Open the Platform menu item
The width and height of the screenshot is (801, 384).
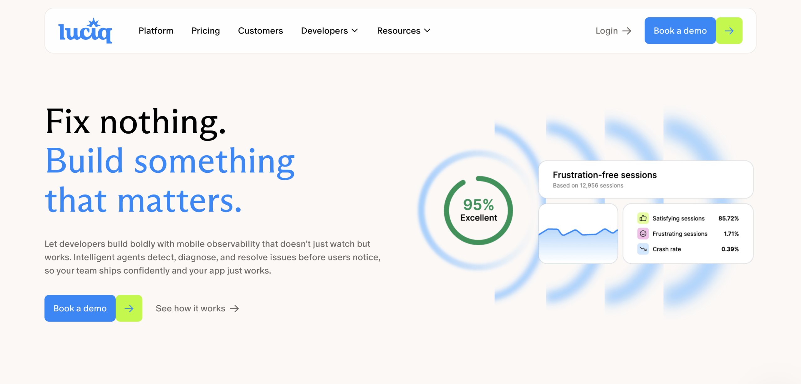(156, 31)
